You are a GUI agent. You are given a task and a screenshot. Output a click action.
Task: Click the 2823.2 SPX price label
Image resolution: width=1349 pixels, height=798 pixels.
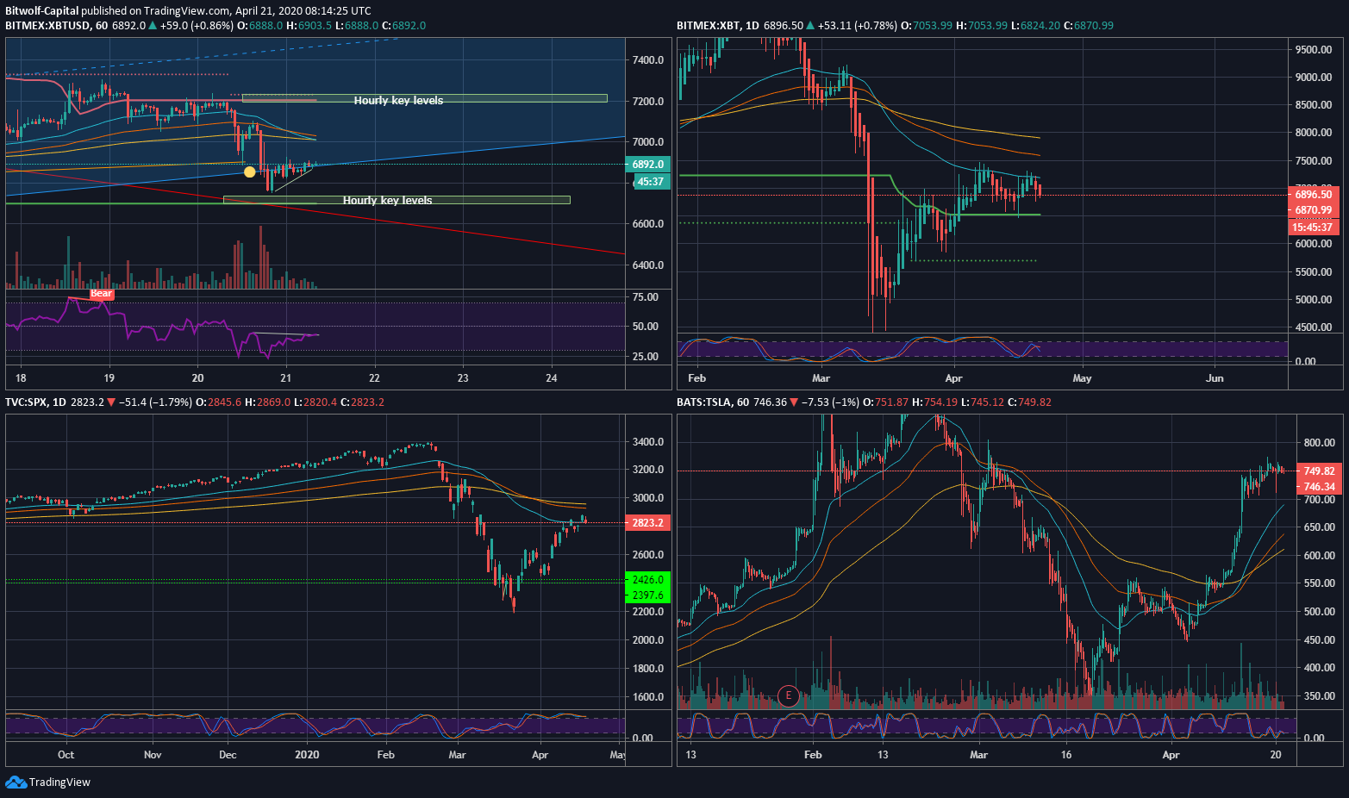[x=647, y=523]
